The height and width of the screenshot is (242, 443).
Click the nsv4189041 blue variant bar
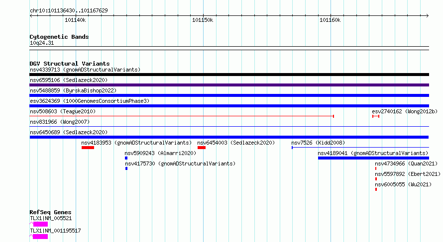point(373,158)
